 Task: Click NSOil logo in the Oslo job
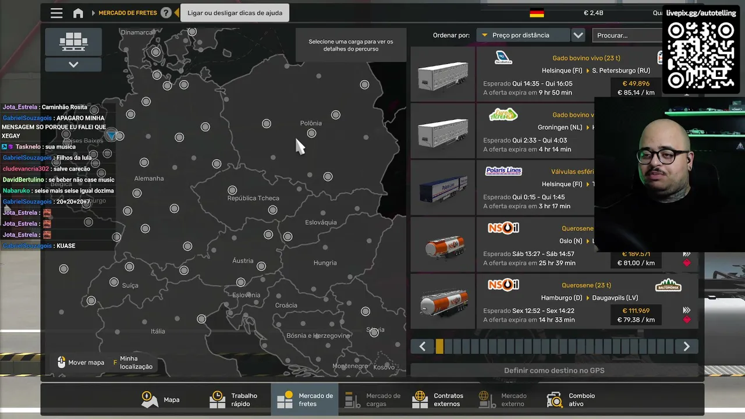pos(503,228)
